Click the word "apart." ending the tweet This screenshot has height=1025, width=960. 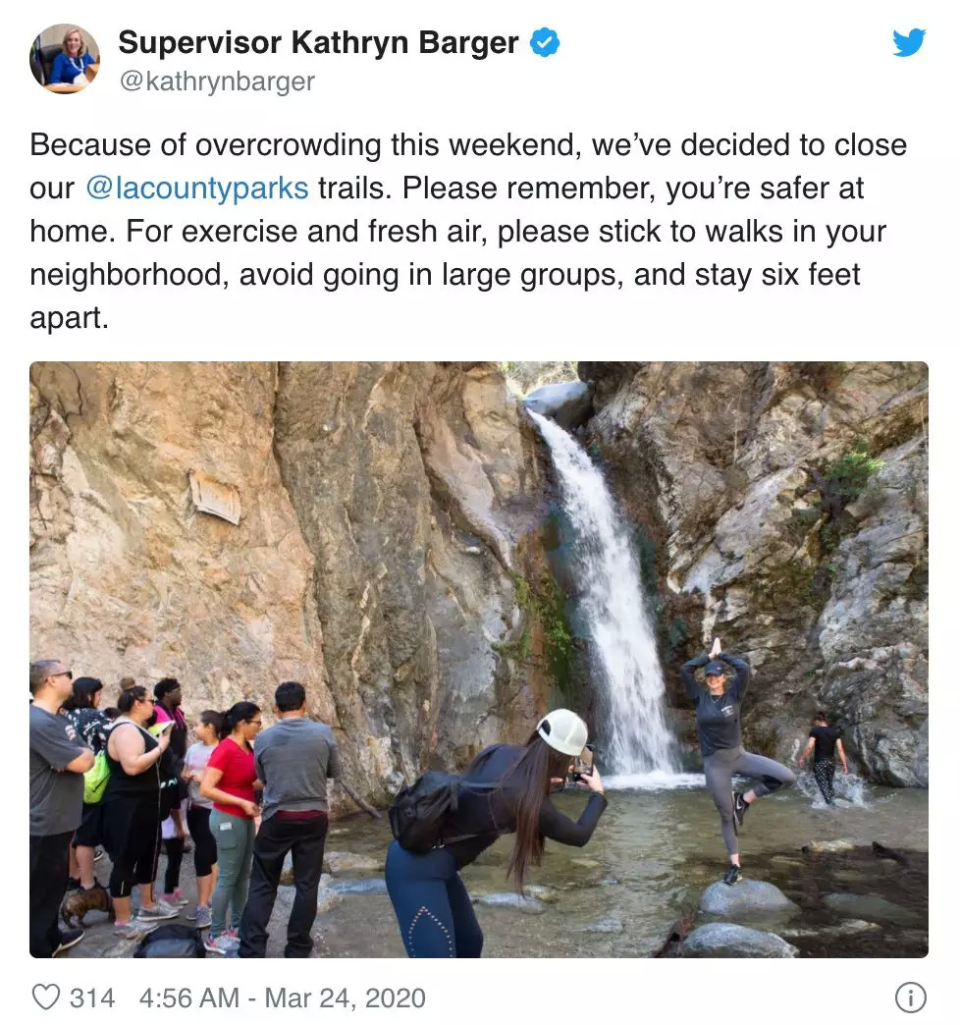70,318
